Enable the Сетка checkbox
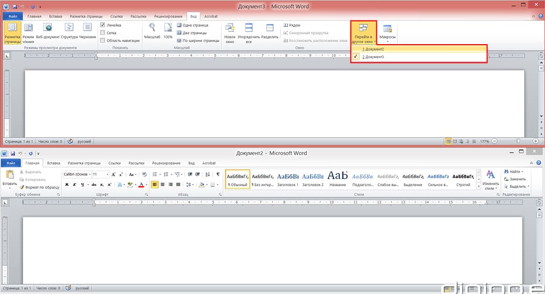Viewport: 545px width, 294px height. pos(103,33)
